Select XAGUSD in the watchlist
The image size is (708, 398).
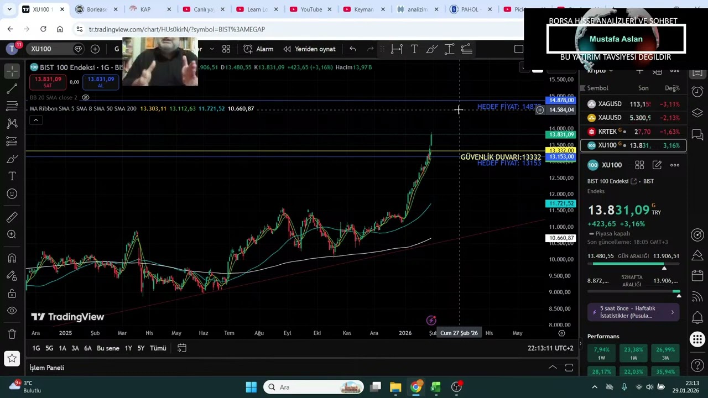pyautogui.click(x=633, y=104)
